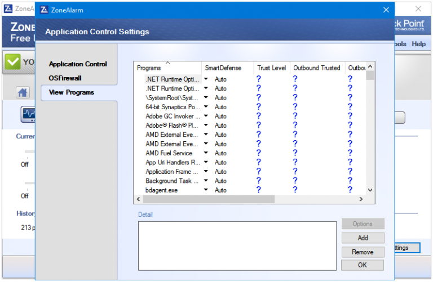Image resolution: width=433 pixels, height=282 pixels.
Task: Open SmartDefense dropdown for \SystemRoot\Syst row
Action: pos(206,97)
